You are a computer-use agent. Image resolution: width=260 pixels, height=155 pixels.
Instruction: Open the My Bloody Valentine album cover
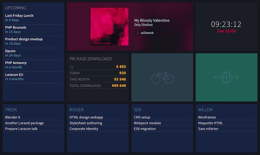tap(109, 27)
